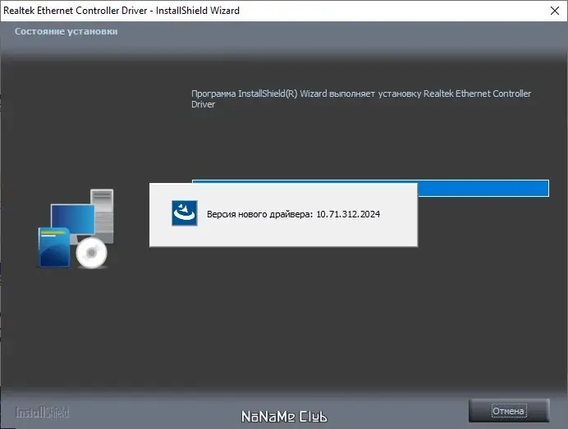
Task: Click the 'Состояние установки' heading
Action: [x=66, y=31]
